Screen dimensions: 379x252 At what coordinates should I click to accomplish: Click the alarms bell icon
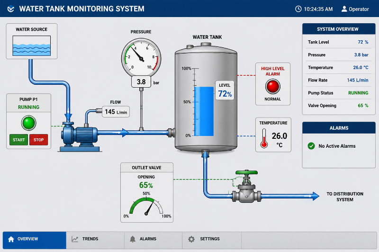(133, 239)
